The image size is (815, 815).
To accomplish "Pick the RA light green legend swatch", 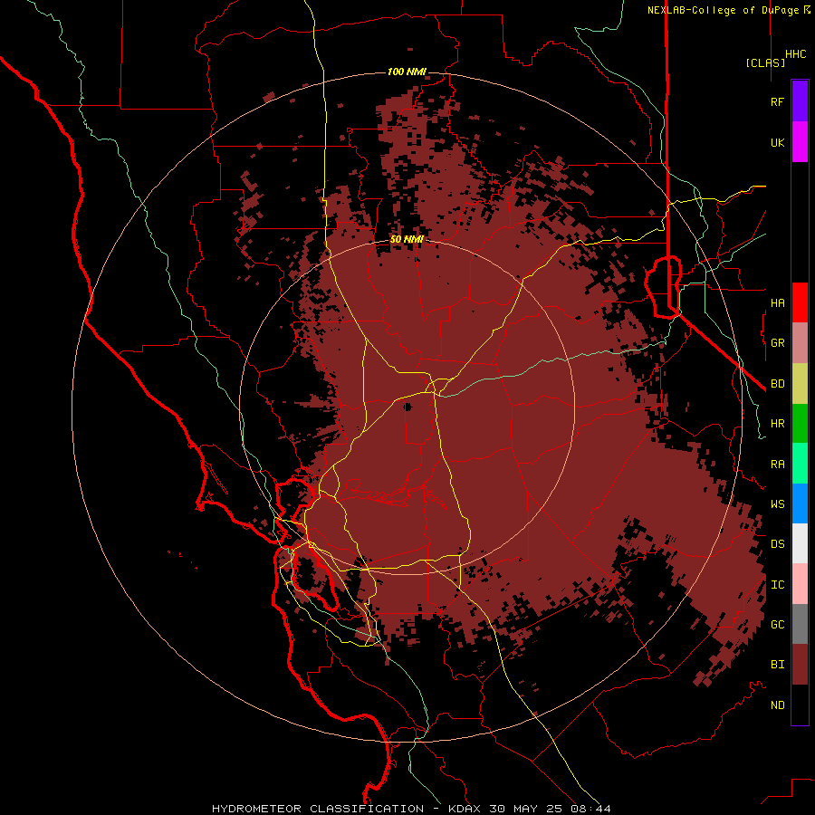I will [800, 464].
